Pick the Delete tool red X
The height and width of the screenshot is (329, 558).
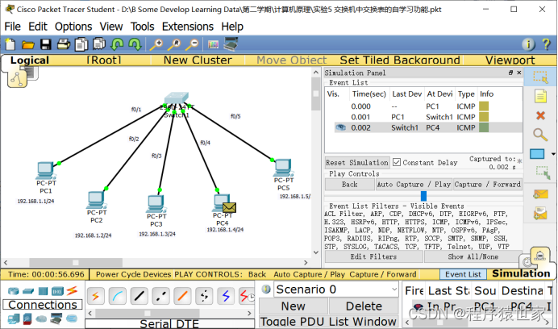(540, 115)
